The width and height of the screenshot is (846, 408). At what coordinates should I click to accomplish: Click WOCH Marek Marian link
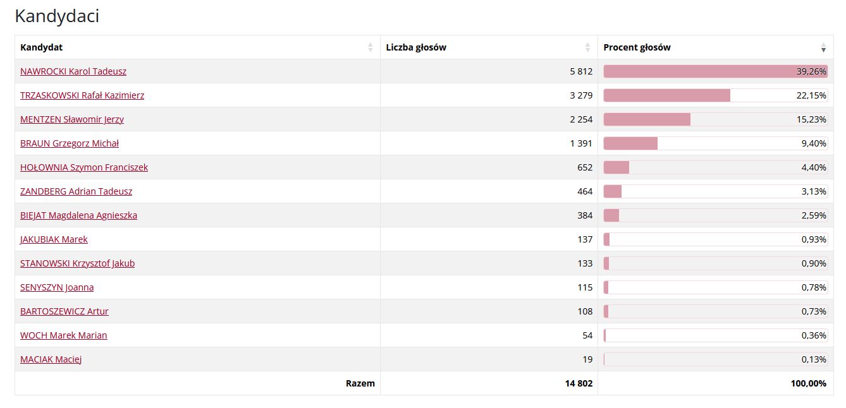click(64, 335)
